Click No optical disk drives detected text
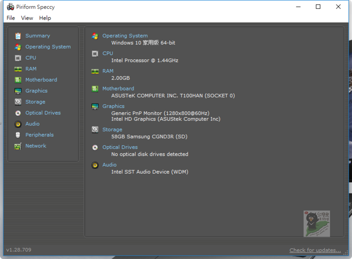The width and height of the screenshot is (352, 259). [150, 154]
